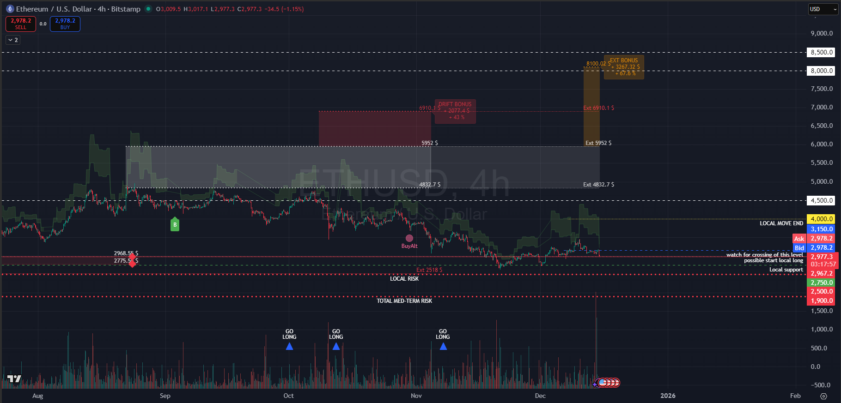
Task: Click the purple star event marker
Action: pyautogui.click(x=595, y=384)
